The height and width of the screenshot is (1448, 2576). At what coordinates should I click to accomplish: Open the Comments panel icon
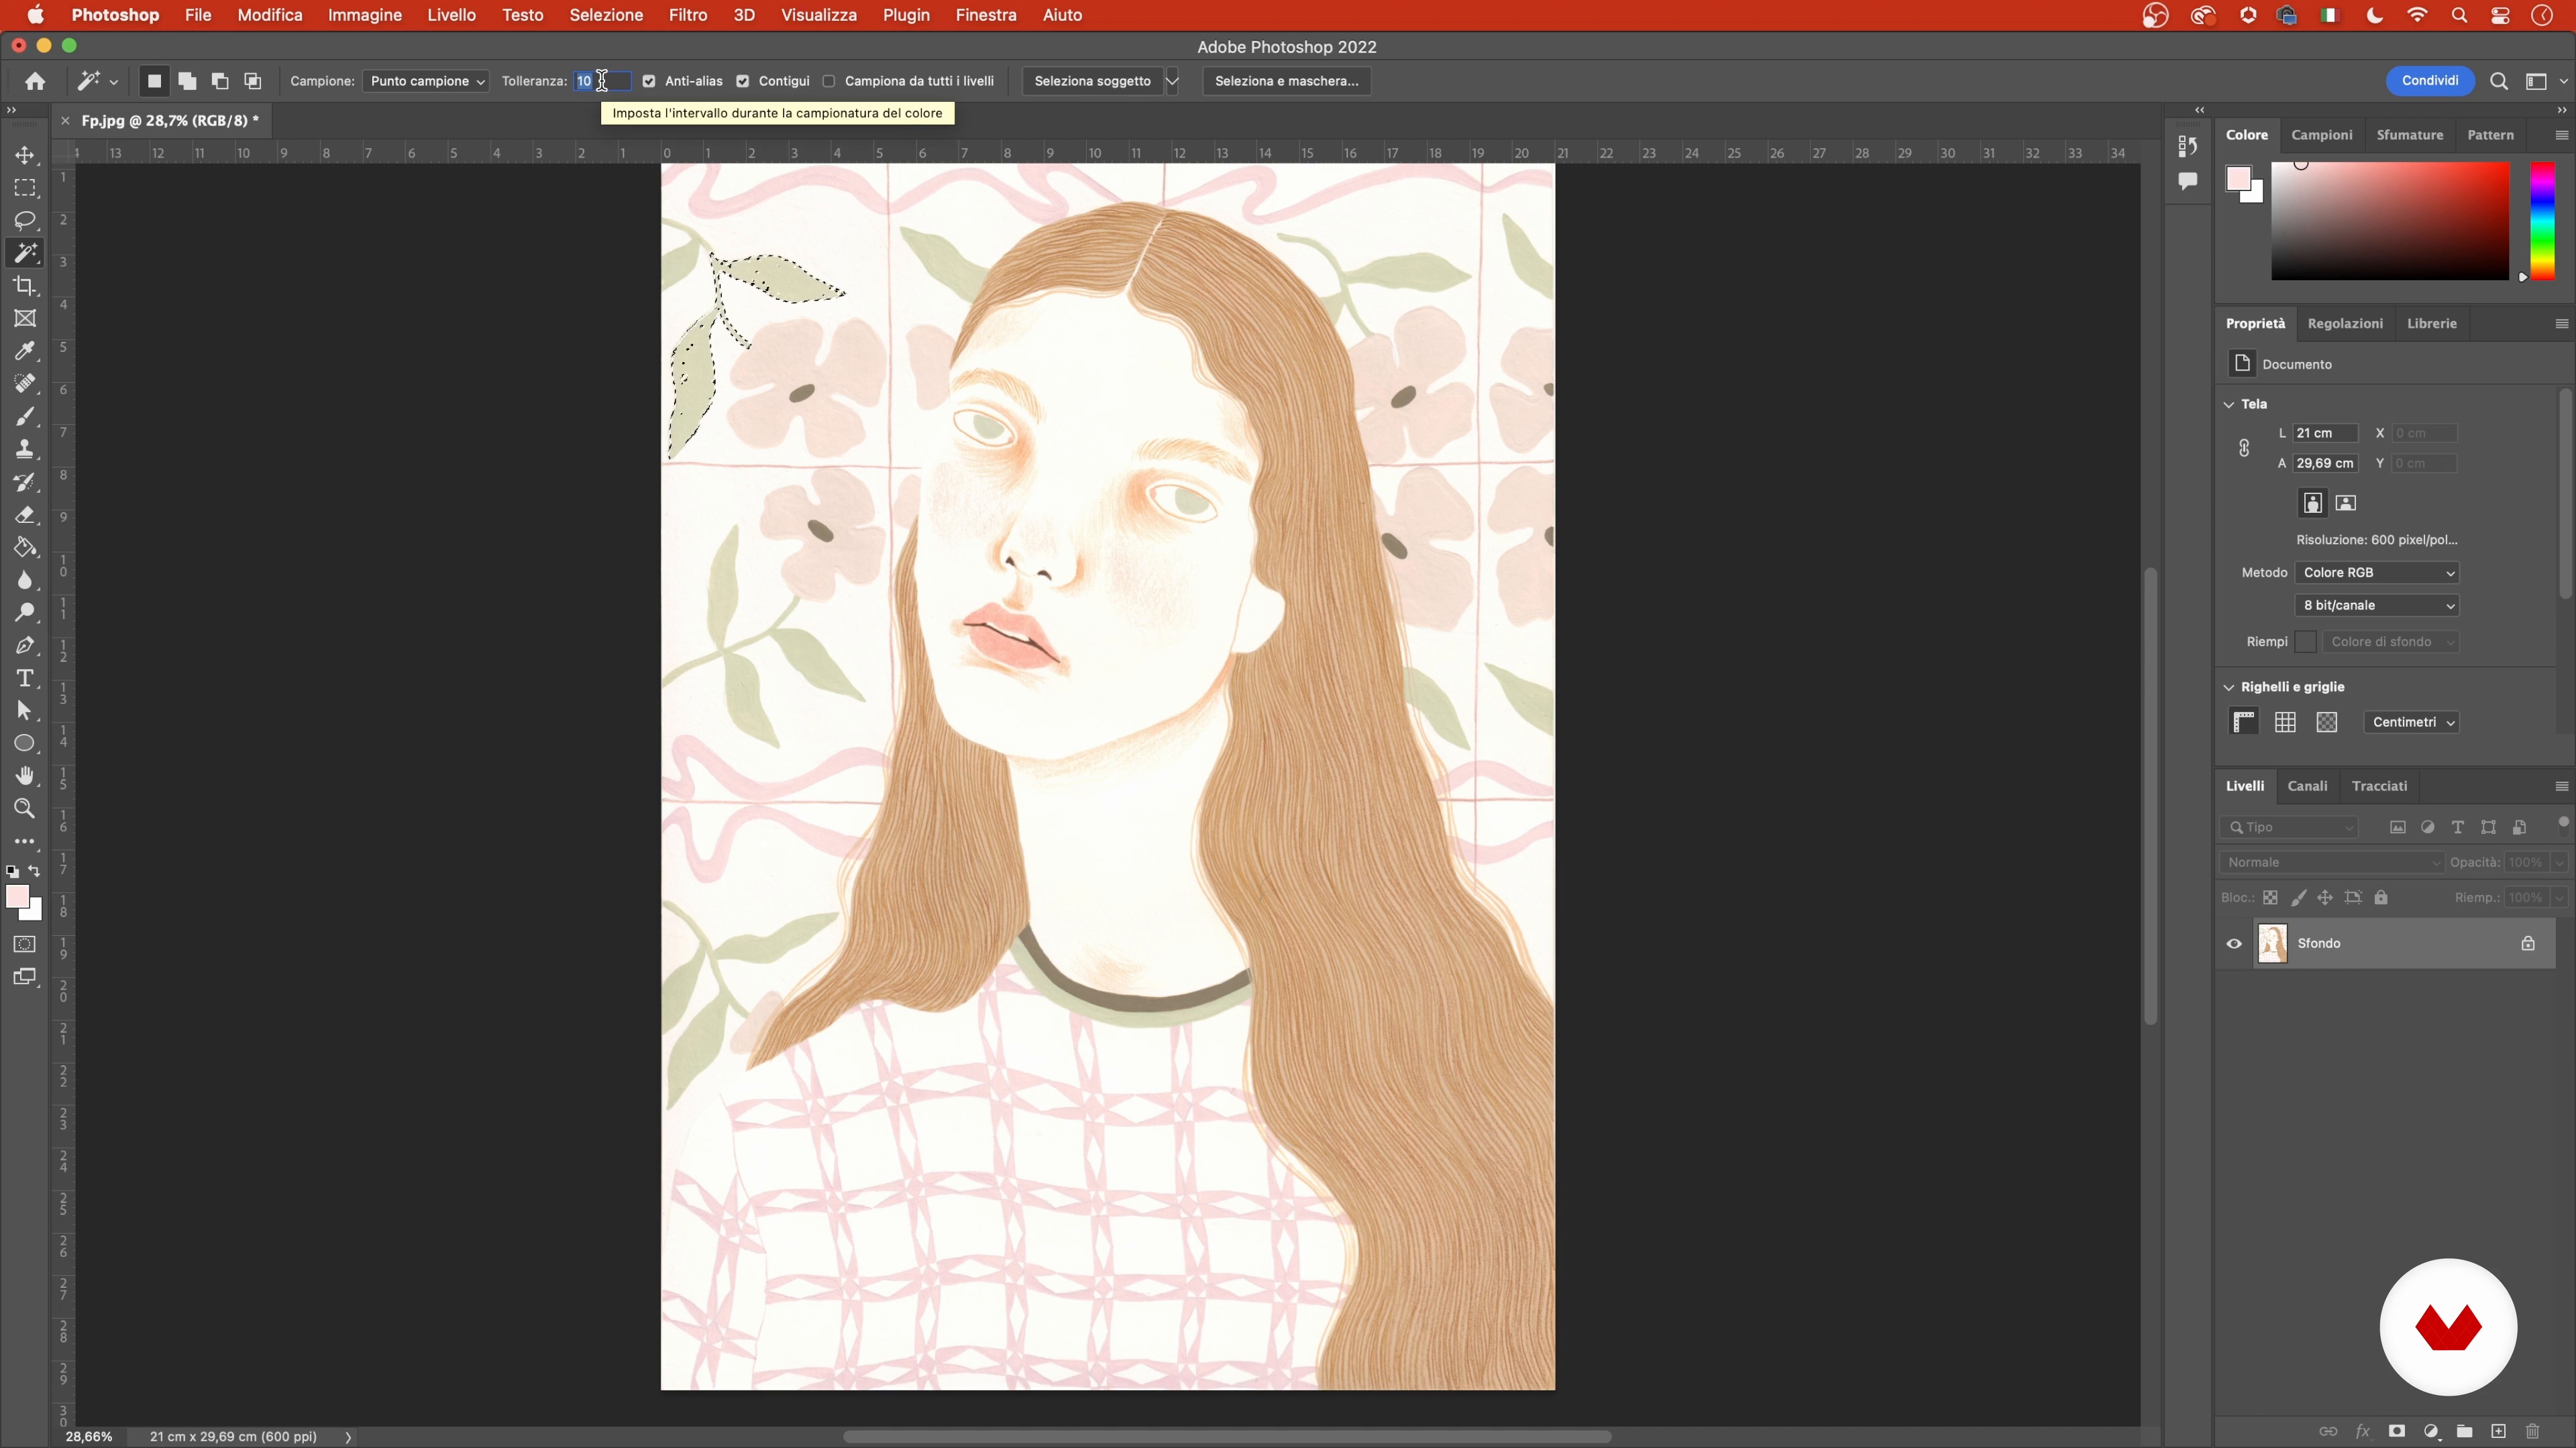point(2188,181)
